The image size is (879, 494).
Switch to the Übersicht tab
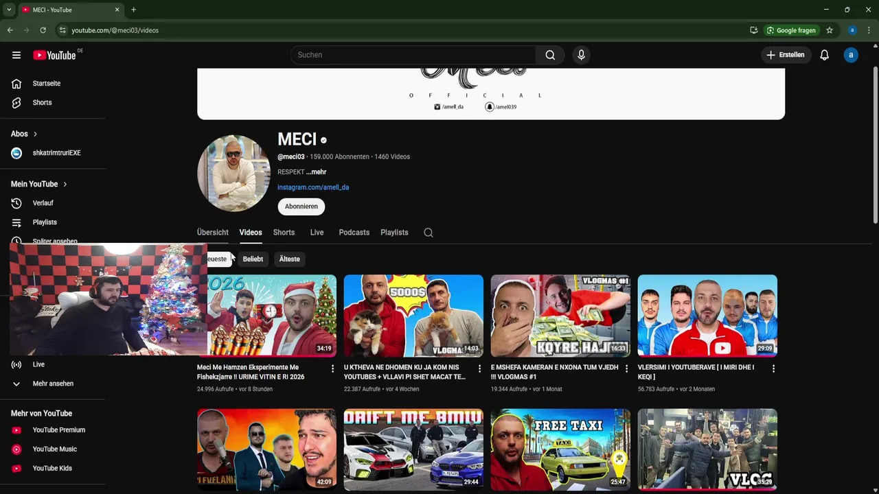(213, 233)
